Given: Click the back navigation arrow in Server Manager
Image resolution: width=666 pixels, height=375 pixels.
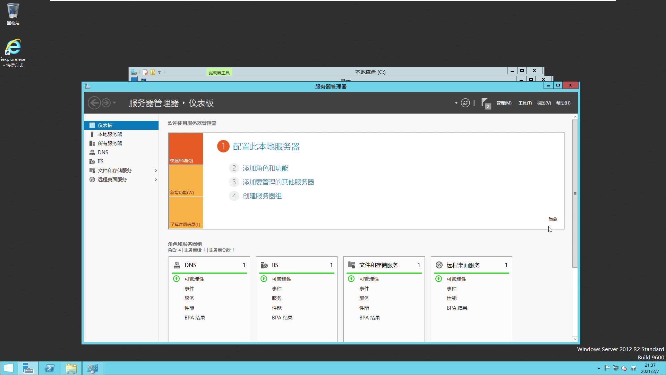Looking at the screenshot, I should (94, 103).
